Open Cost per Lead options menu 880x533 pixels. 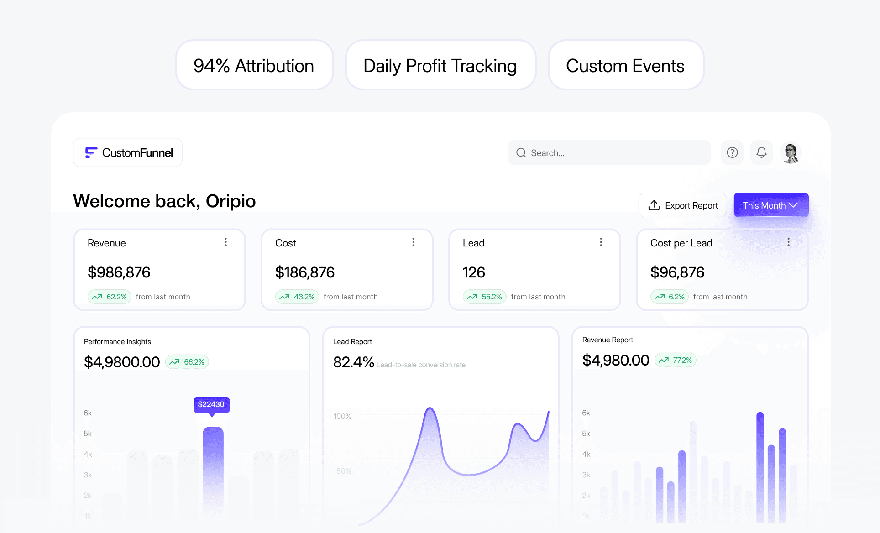[788, 242]
